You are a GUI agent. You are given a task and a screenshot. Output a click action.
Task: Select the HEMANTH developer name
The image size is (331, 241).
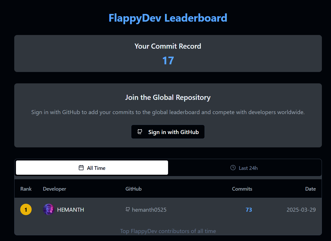(x=71, y=210)
